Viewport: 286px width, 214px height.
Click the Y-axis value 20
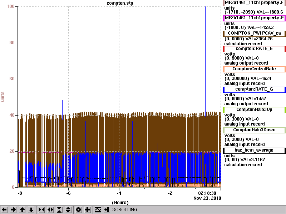point(12,151)
